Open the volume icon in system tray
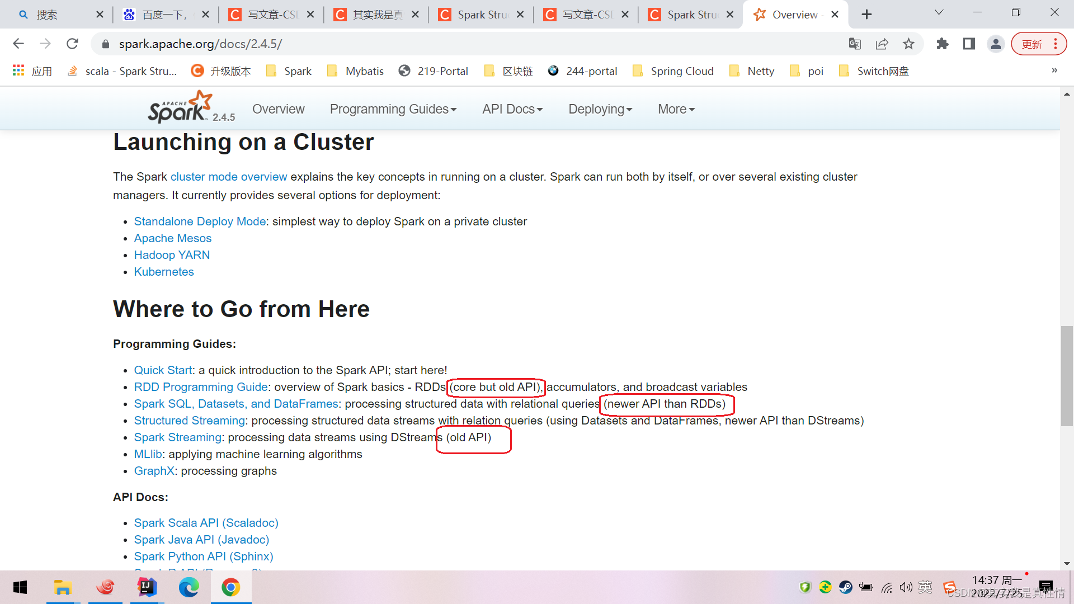1074x604 pixels. click(906, 587)
